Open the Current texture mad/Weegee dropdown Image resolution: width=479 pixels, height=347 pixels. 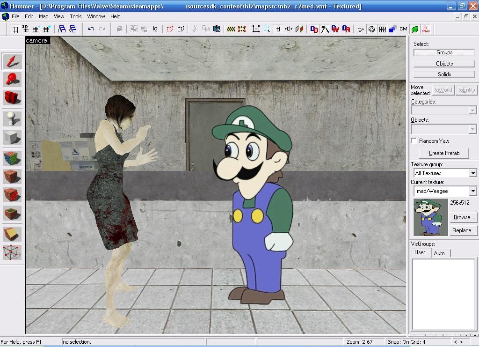point(473,191)
